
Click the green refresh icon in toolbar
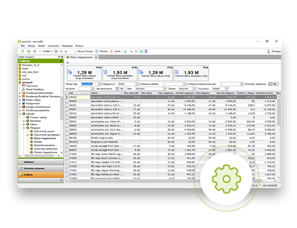(29, 51)
